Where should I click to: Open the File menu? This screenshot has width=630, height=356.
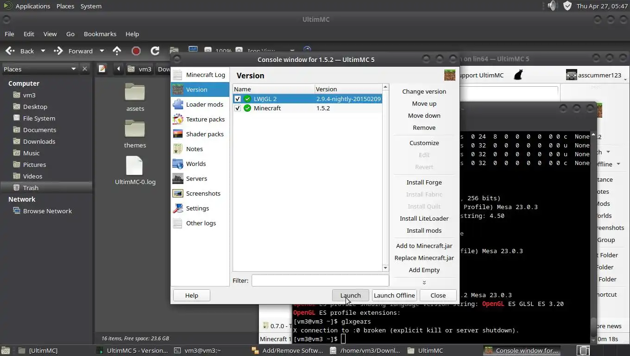9,34
